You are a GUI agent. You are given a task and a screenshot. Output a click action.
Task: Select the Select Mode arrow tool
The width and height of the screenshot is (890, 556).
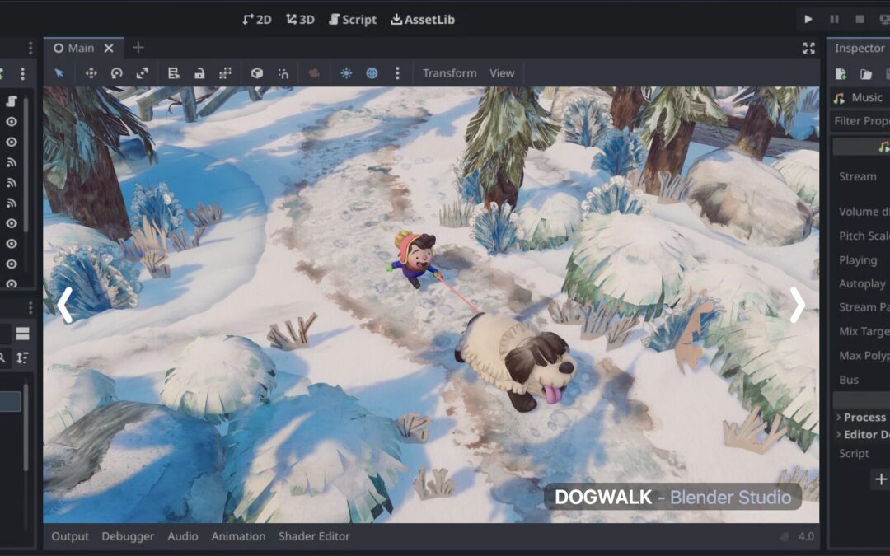click(59, 73)
